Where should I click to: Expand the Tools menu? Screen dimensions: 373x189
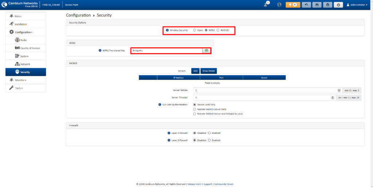19,88
